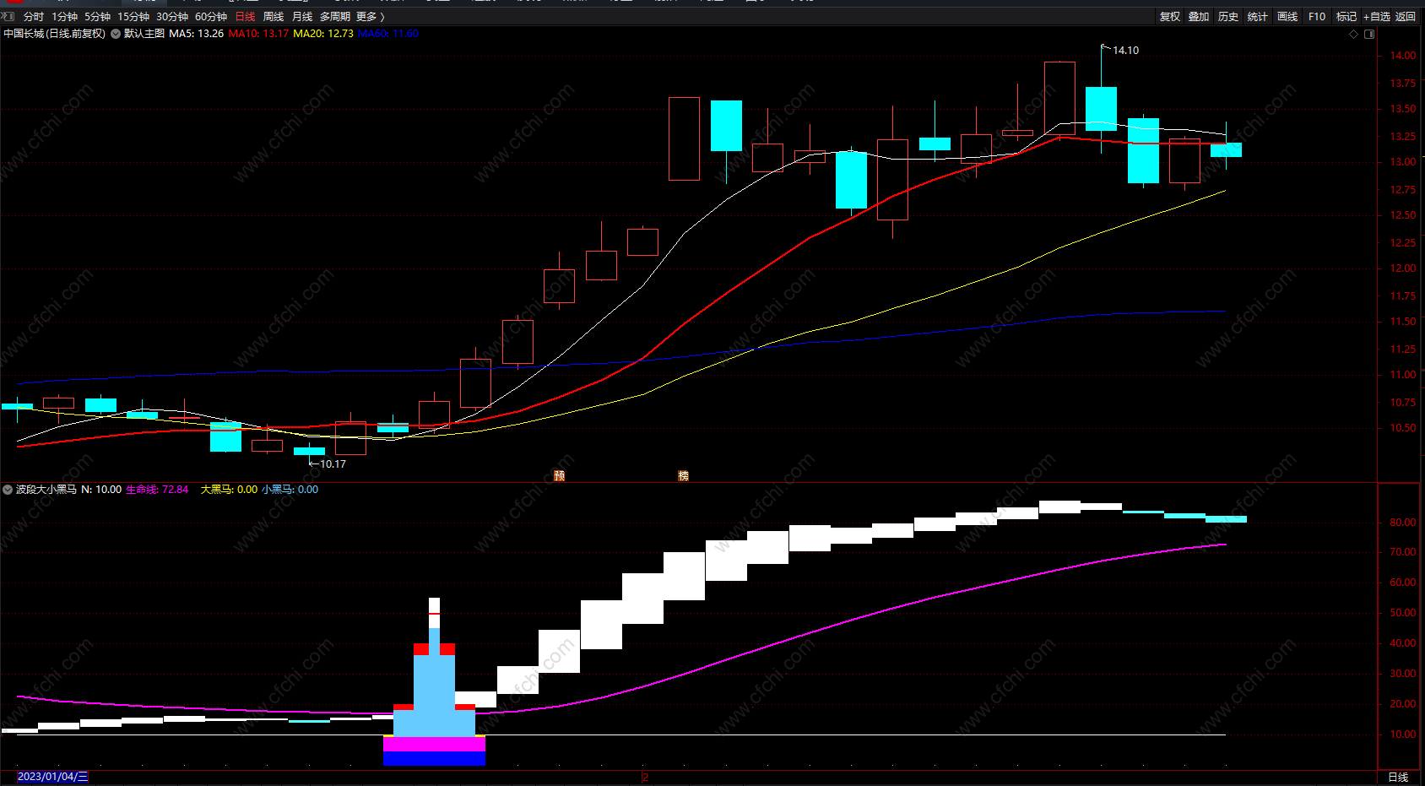
Task: Click the N: 10.00 parameter label
Action: (101, 490)
